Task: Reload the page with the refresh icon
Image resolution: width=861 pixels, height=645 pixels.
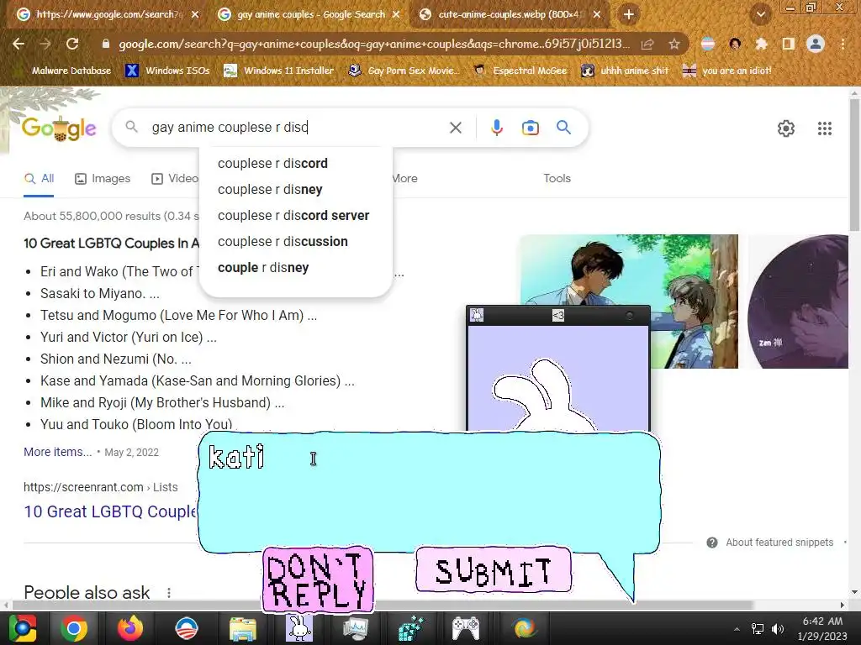Action: pos(72,44)
